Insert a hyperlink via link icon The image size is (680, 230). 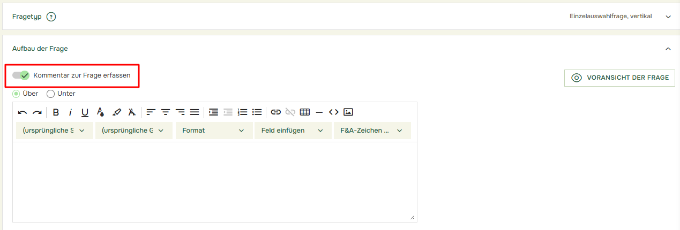click(x=276, y=112)
